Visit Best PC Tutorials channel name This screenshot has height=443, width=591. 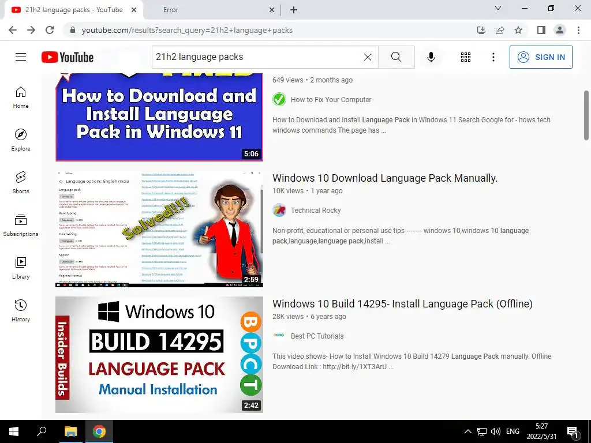[x=317, y=336]
